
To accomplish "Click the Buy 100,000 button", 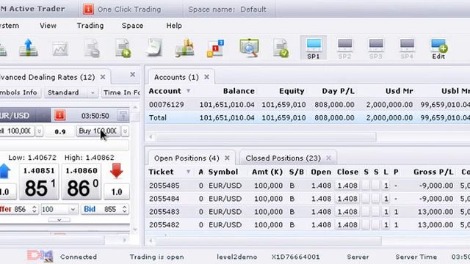I will (x=98, y=131).
